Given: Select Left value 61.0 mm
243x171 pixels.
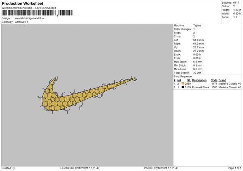Looking at the screenshot, I should [198, 40].
